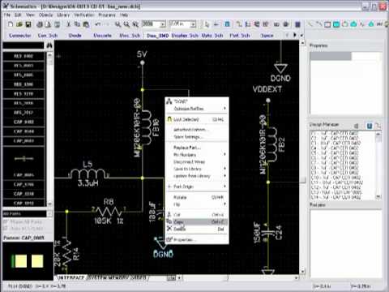The image size is (389, 292).
Task: Switch to the Disc_SMD library tab
Action: point(158,36)
